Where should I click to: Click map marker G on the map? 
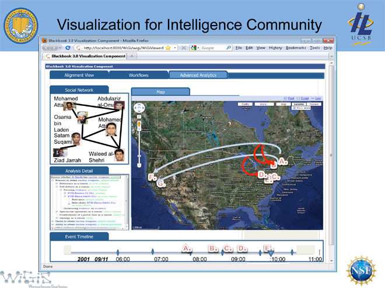(x=160, y=184)
